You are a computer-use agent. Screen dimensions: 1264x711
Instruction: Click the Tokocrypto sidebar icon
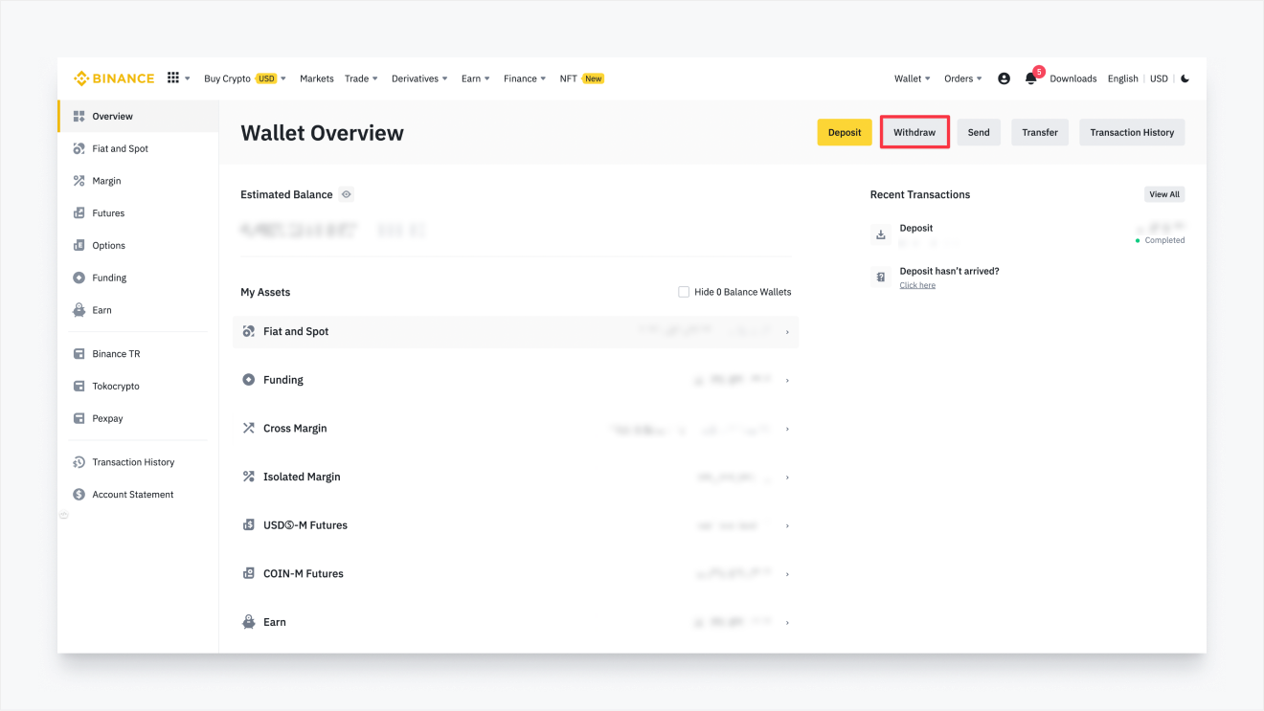79,387
